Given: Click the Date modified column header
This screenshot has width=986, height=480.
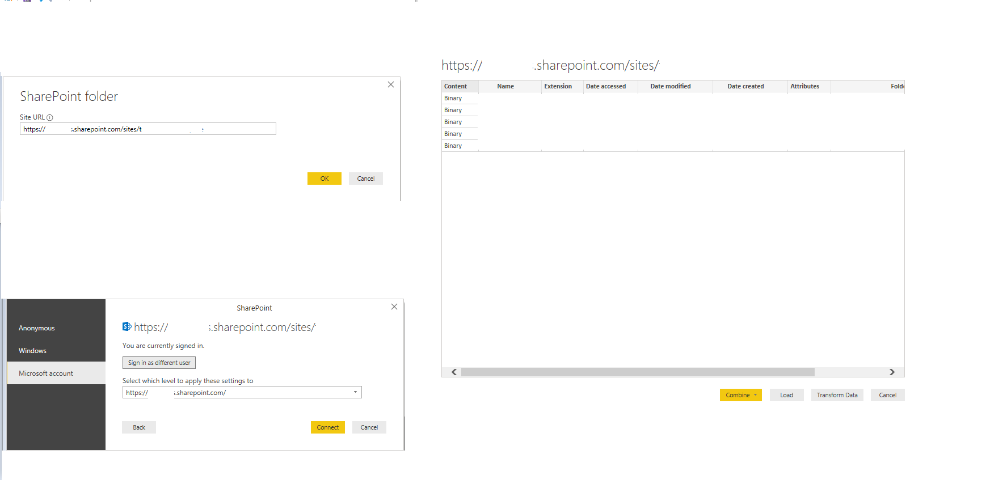Looking at the screenshot, I should coord(675,87).
